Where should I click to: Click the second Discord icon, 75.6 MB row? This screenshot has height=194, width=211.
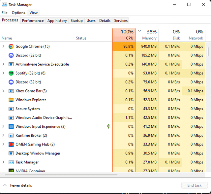11,82
